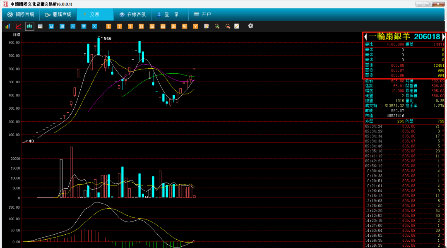Open the 國際官網 tab
Viewport: 447px width, 248px height.
tap(21, 14)
